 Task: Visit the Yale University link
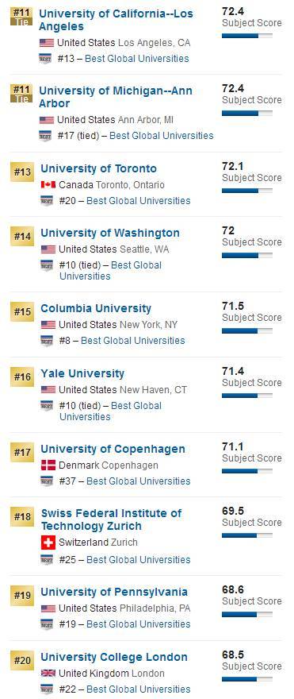[x=82, y=373]
